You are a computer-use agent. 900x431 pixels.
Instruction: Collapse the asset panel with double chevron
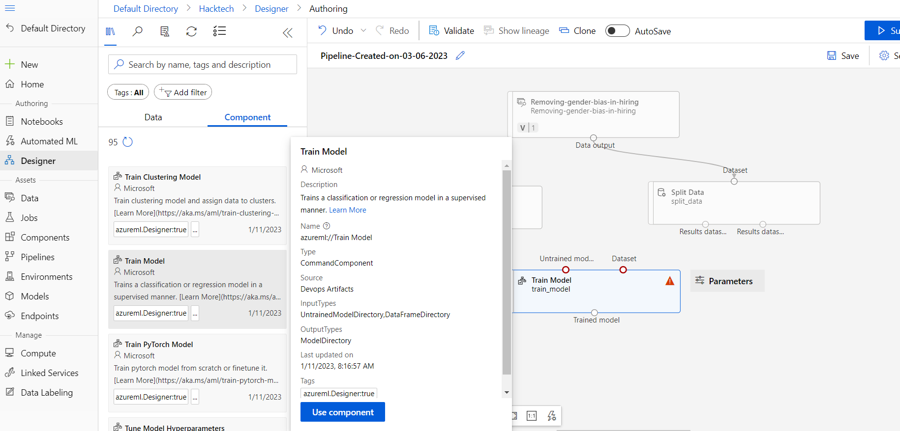pos(288,33)
